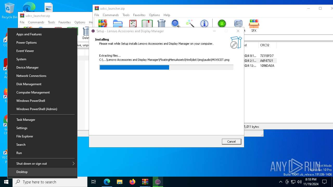Click the installation progress bar
Image resolution: width=333 pixels, height=187 pixels.
point(166,68)
